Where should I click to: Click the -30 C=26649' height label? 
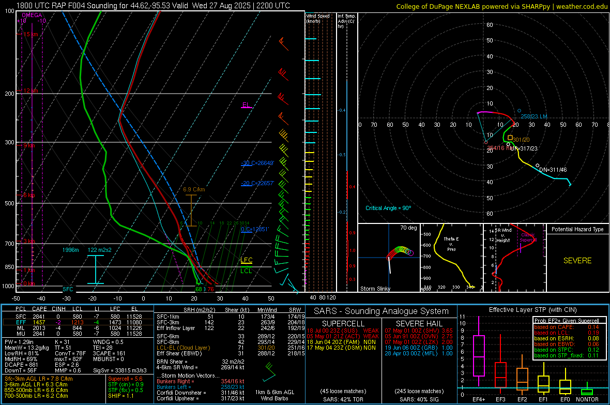pyautogui.click(x=257, y=163)
